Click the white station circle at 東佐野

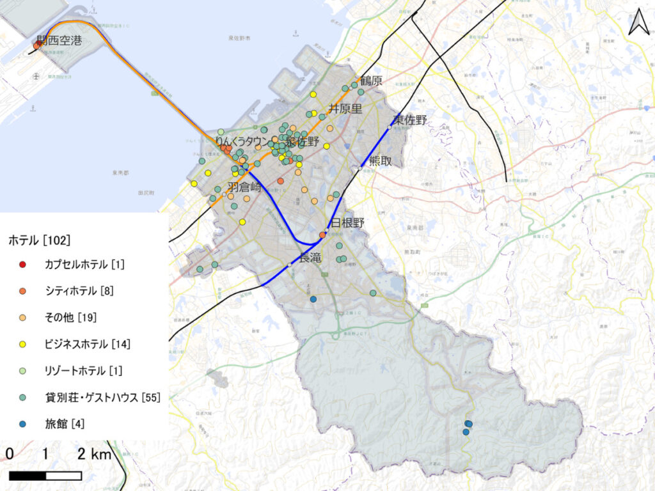390,128
